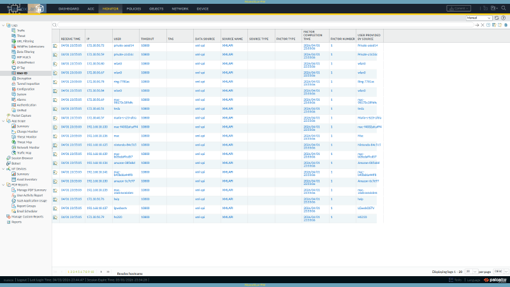Click IP 172.30.50.72 in first row
Viewport: 510px width, 287px height.
tap(96, 45)
